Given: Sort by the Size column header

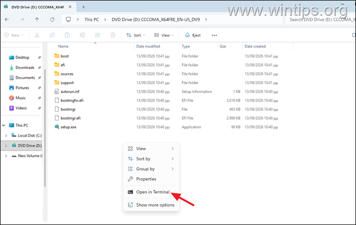Looking at the screenshot, I should (x=223, y=46).
